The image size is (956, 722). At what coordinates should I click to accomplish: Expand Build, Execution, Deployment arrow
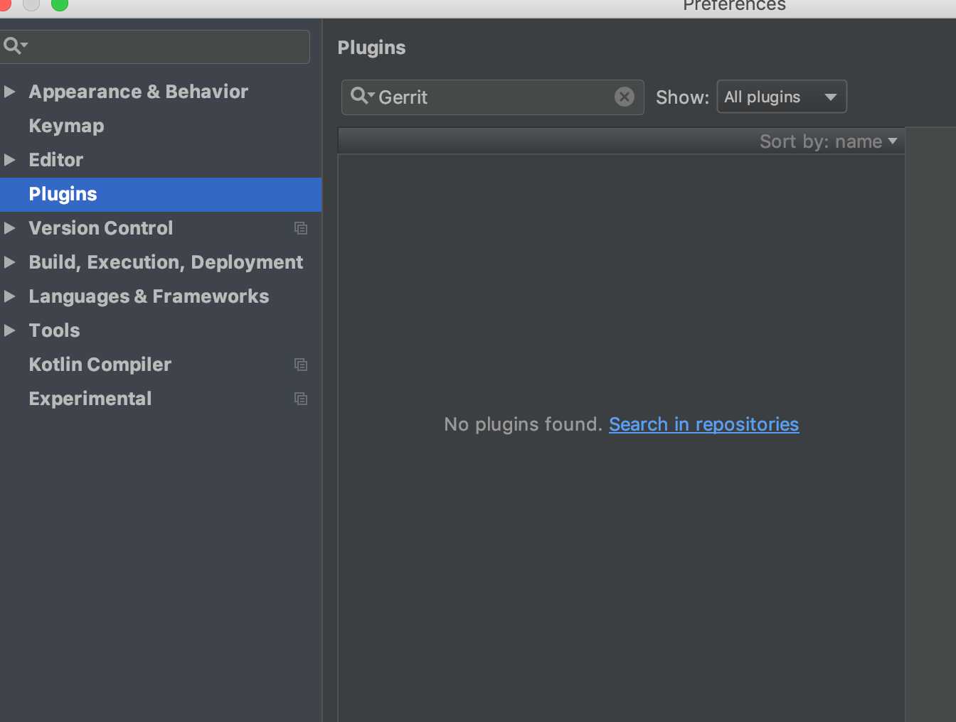[x=10, y=262]
